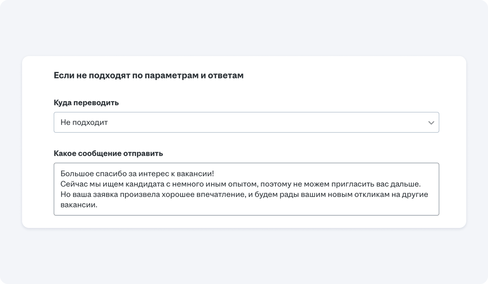Click the selected value "Не подходит"
Viewport: 488px width, 284px height.
coord(84,122)
